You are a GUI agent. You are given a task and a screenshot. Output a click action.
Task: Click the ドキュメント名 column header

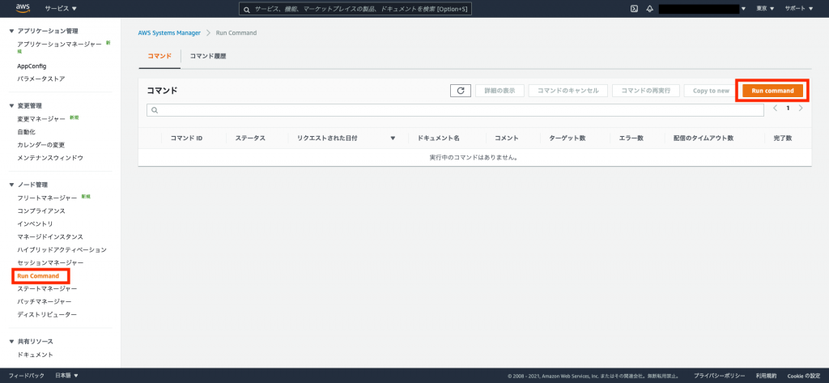(x=438, y=138)
